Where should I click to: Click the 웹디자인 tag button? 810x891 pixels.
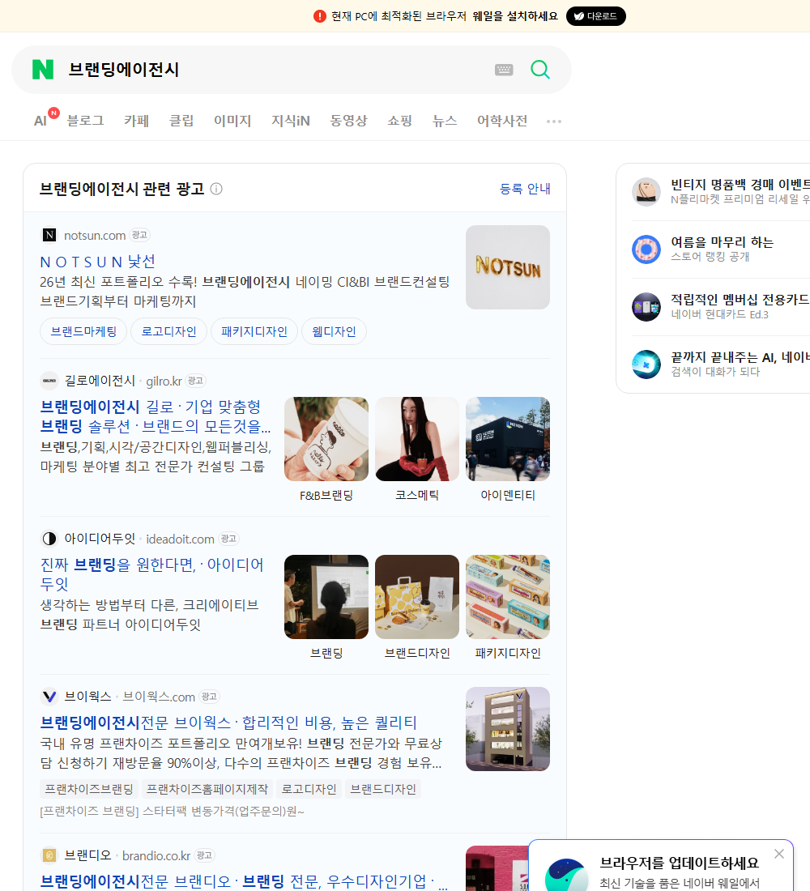tap(334, 331)
